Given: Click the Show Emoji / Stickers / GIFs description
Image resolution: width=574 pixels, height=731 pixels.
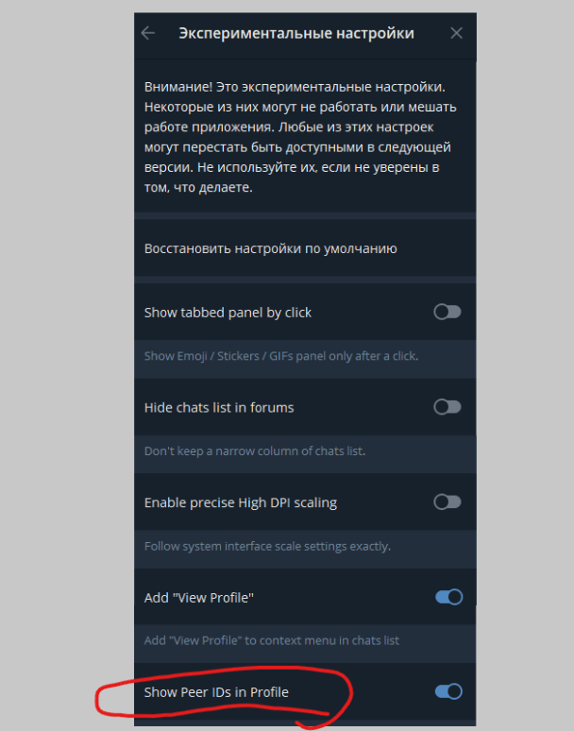Looking at the screenshot, I should click(281, 356).
